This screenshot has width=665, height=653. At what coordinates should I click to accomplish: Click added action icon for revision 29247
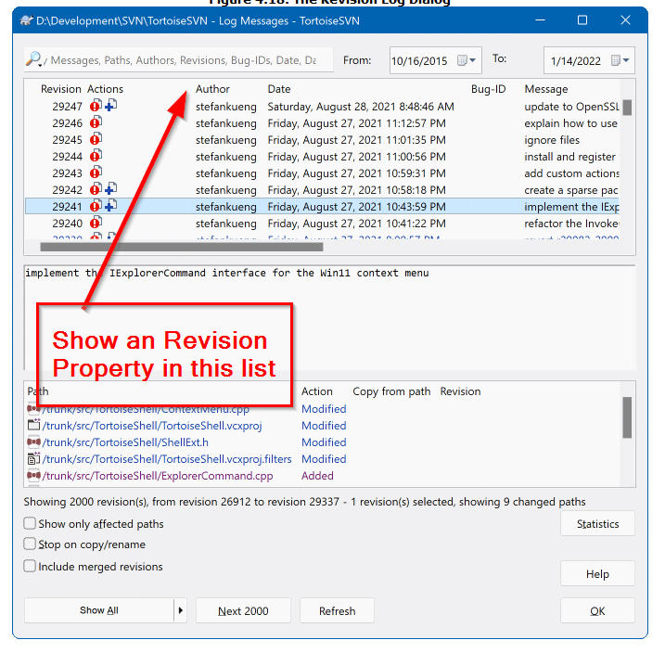tap(111, 105)
